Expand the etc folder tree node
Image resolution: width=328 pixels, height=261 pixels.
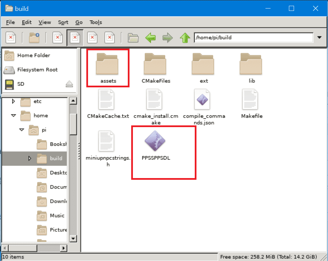tap(14, 101)
